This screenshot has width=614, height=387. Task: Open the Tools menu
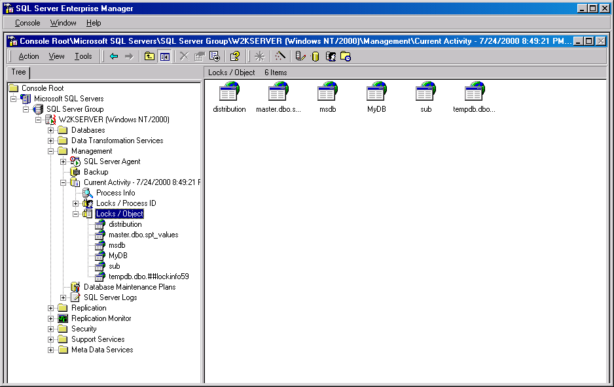83,56
